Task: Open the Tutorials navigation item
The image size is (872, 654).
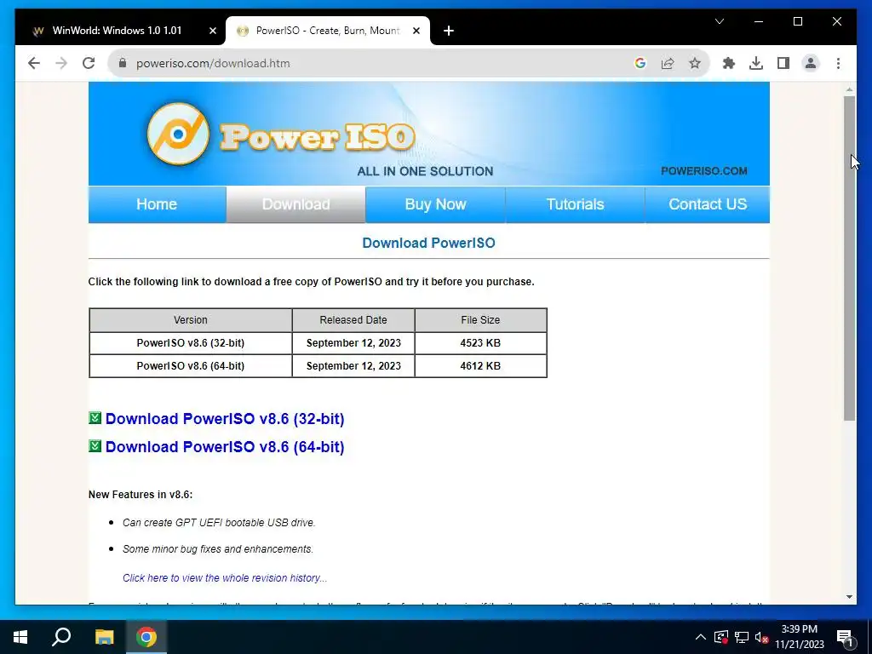Action: click(575, 204)
